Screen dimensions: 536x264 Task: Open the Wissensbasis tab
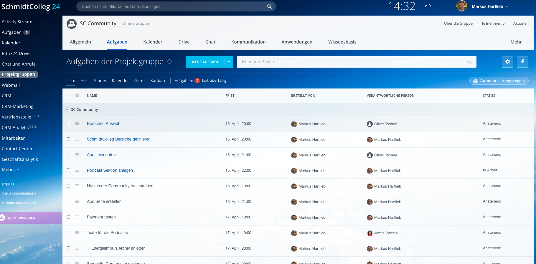coord(342,42)
